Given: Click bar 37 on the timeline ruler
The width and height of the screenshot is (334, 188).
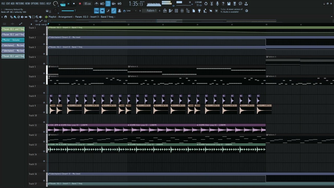Looking at the screenshot, I should [x=128, y=25].
